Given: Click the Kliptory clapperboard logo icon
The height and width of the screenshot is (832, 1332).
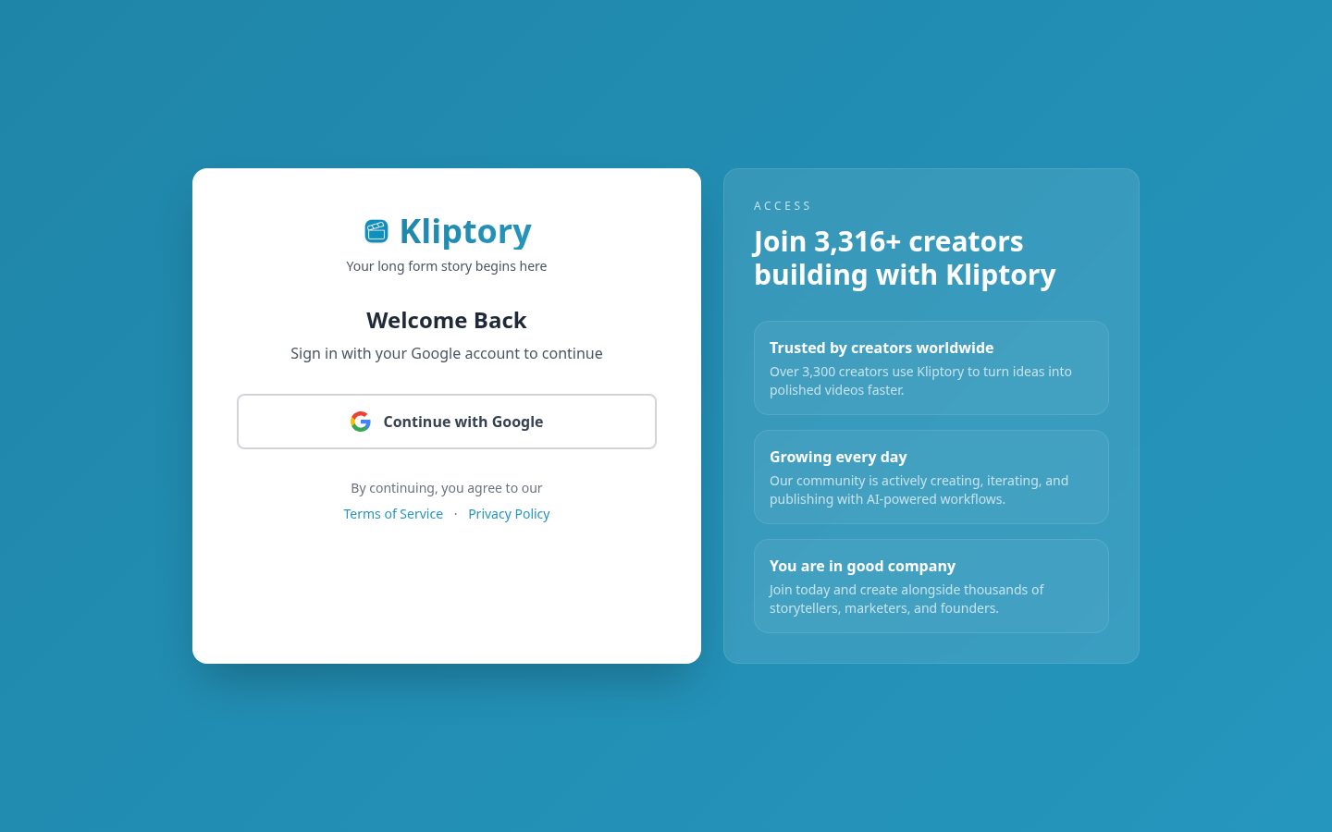Looking at the screenshot, I should coord(376,231).
